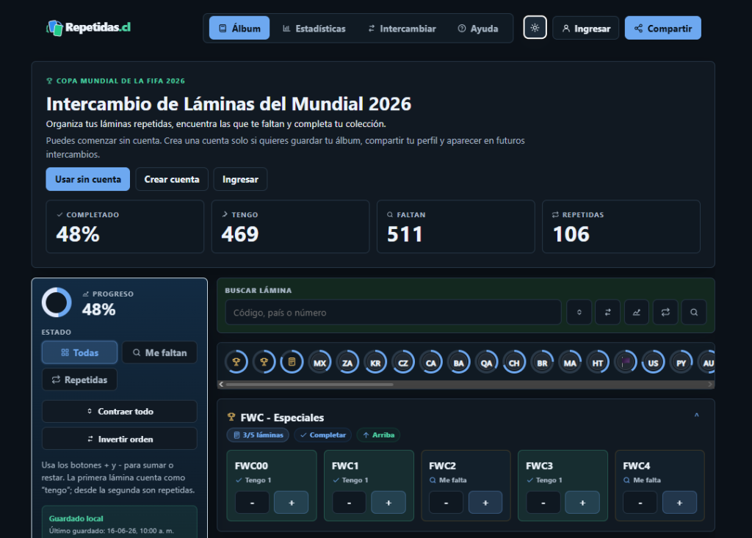Screen dimensions: 752x538
Task: Subtract one from FWC1 with minus
Action: click(x=349, y=503)
